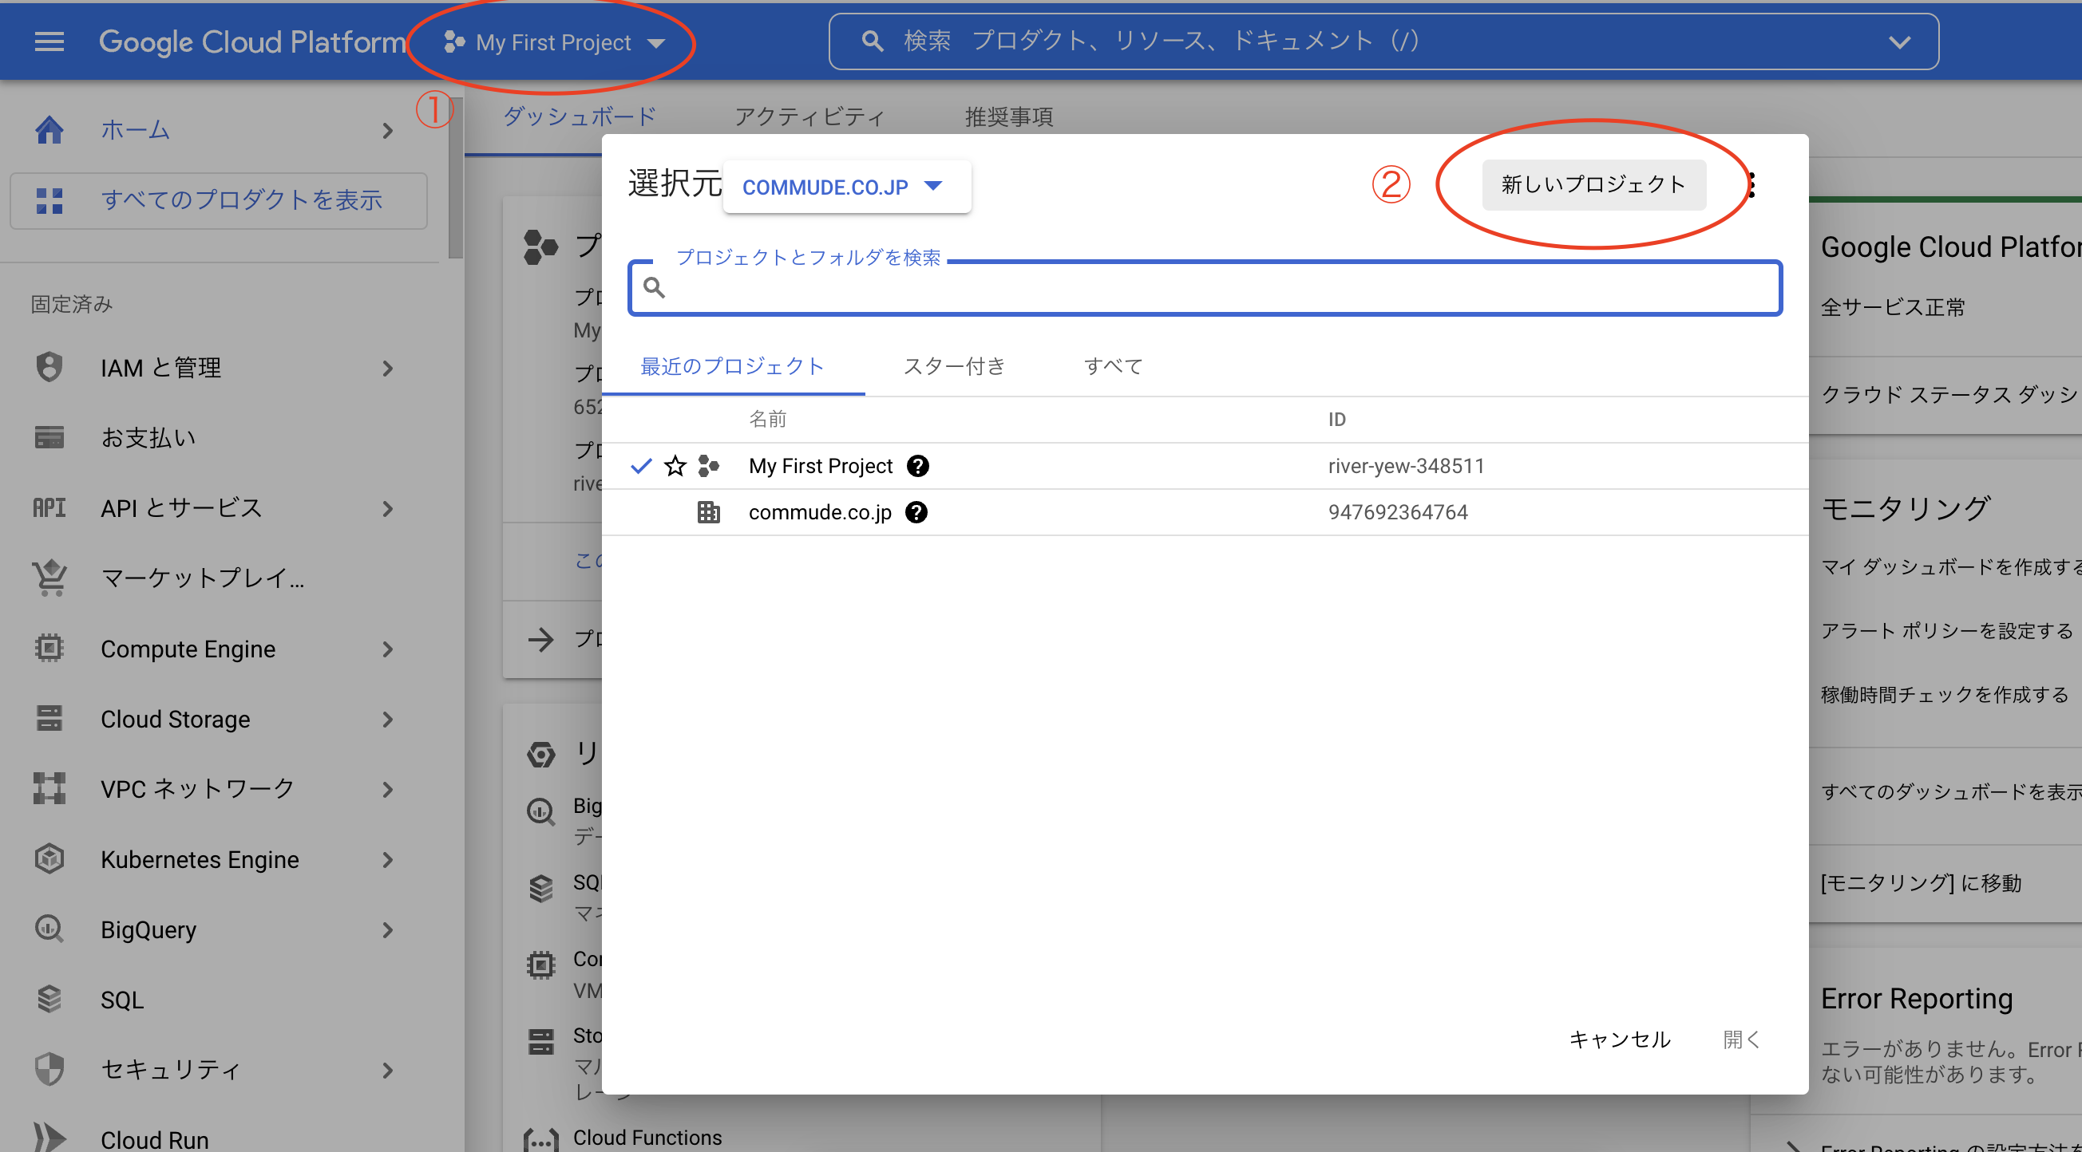Image resolution: width=2082 pixels, height=1152 pixels.
Task: Focus the プロジェクトとフォルダを検索 field
Action: point(1205,287)
